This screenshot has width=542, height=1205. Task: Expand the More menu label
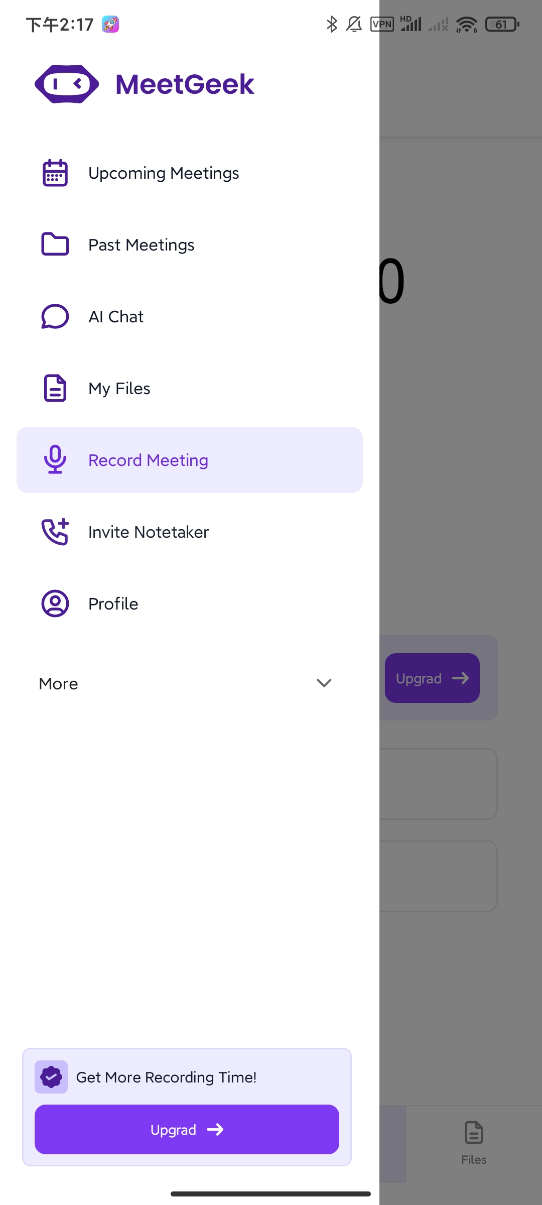pos(59,684)
